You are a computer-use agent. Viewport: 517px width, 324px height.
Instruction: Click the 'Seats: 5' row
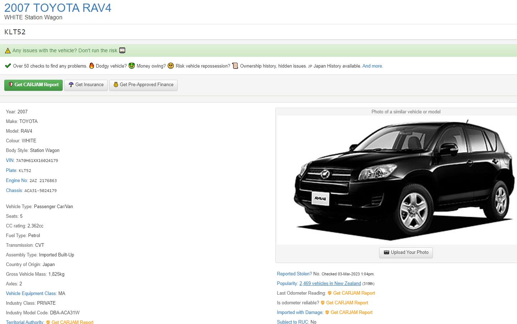[14, 216]
